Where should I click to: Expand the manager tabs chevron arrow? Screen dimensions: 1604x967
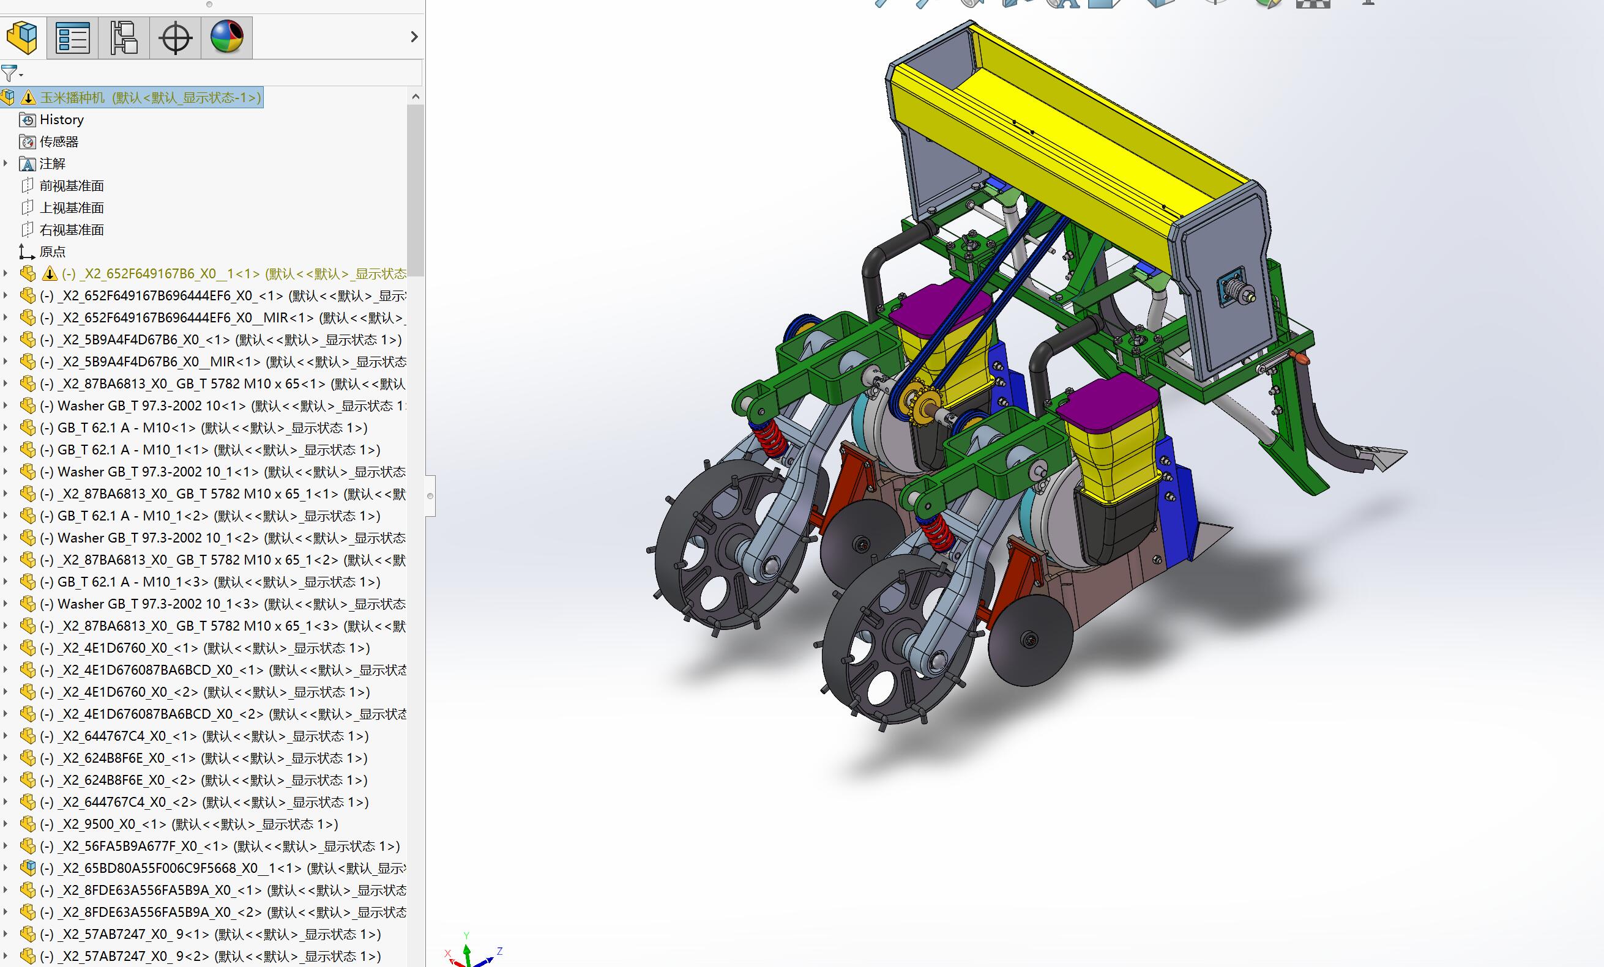point(414,37)
